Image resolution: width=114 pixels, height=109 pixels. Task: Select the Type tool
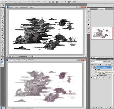[x=2, y=48]
